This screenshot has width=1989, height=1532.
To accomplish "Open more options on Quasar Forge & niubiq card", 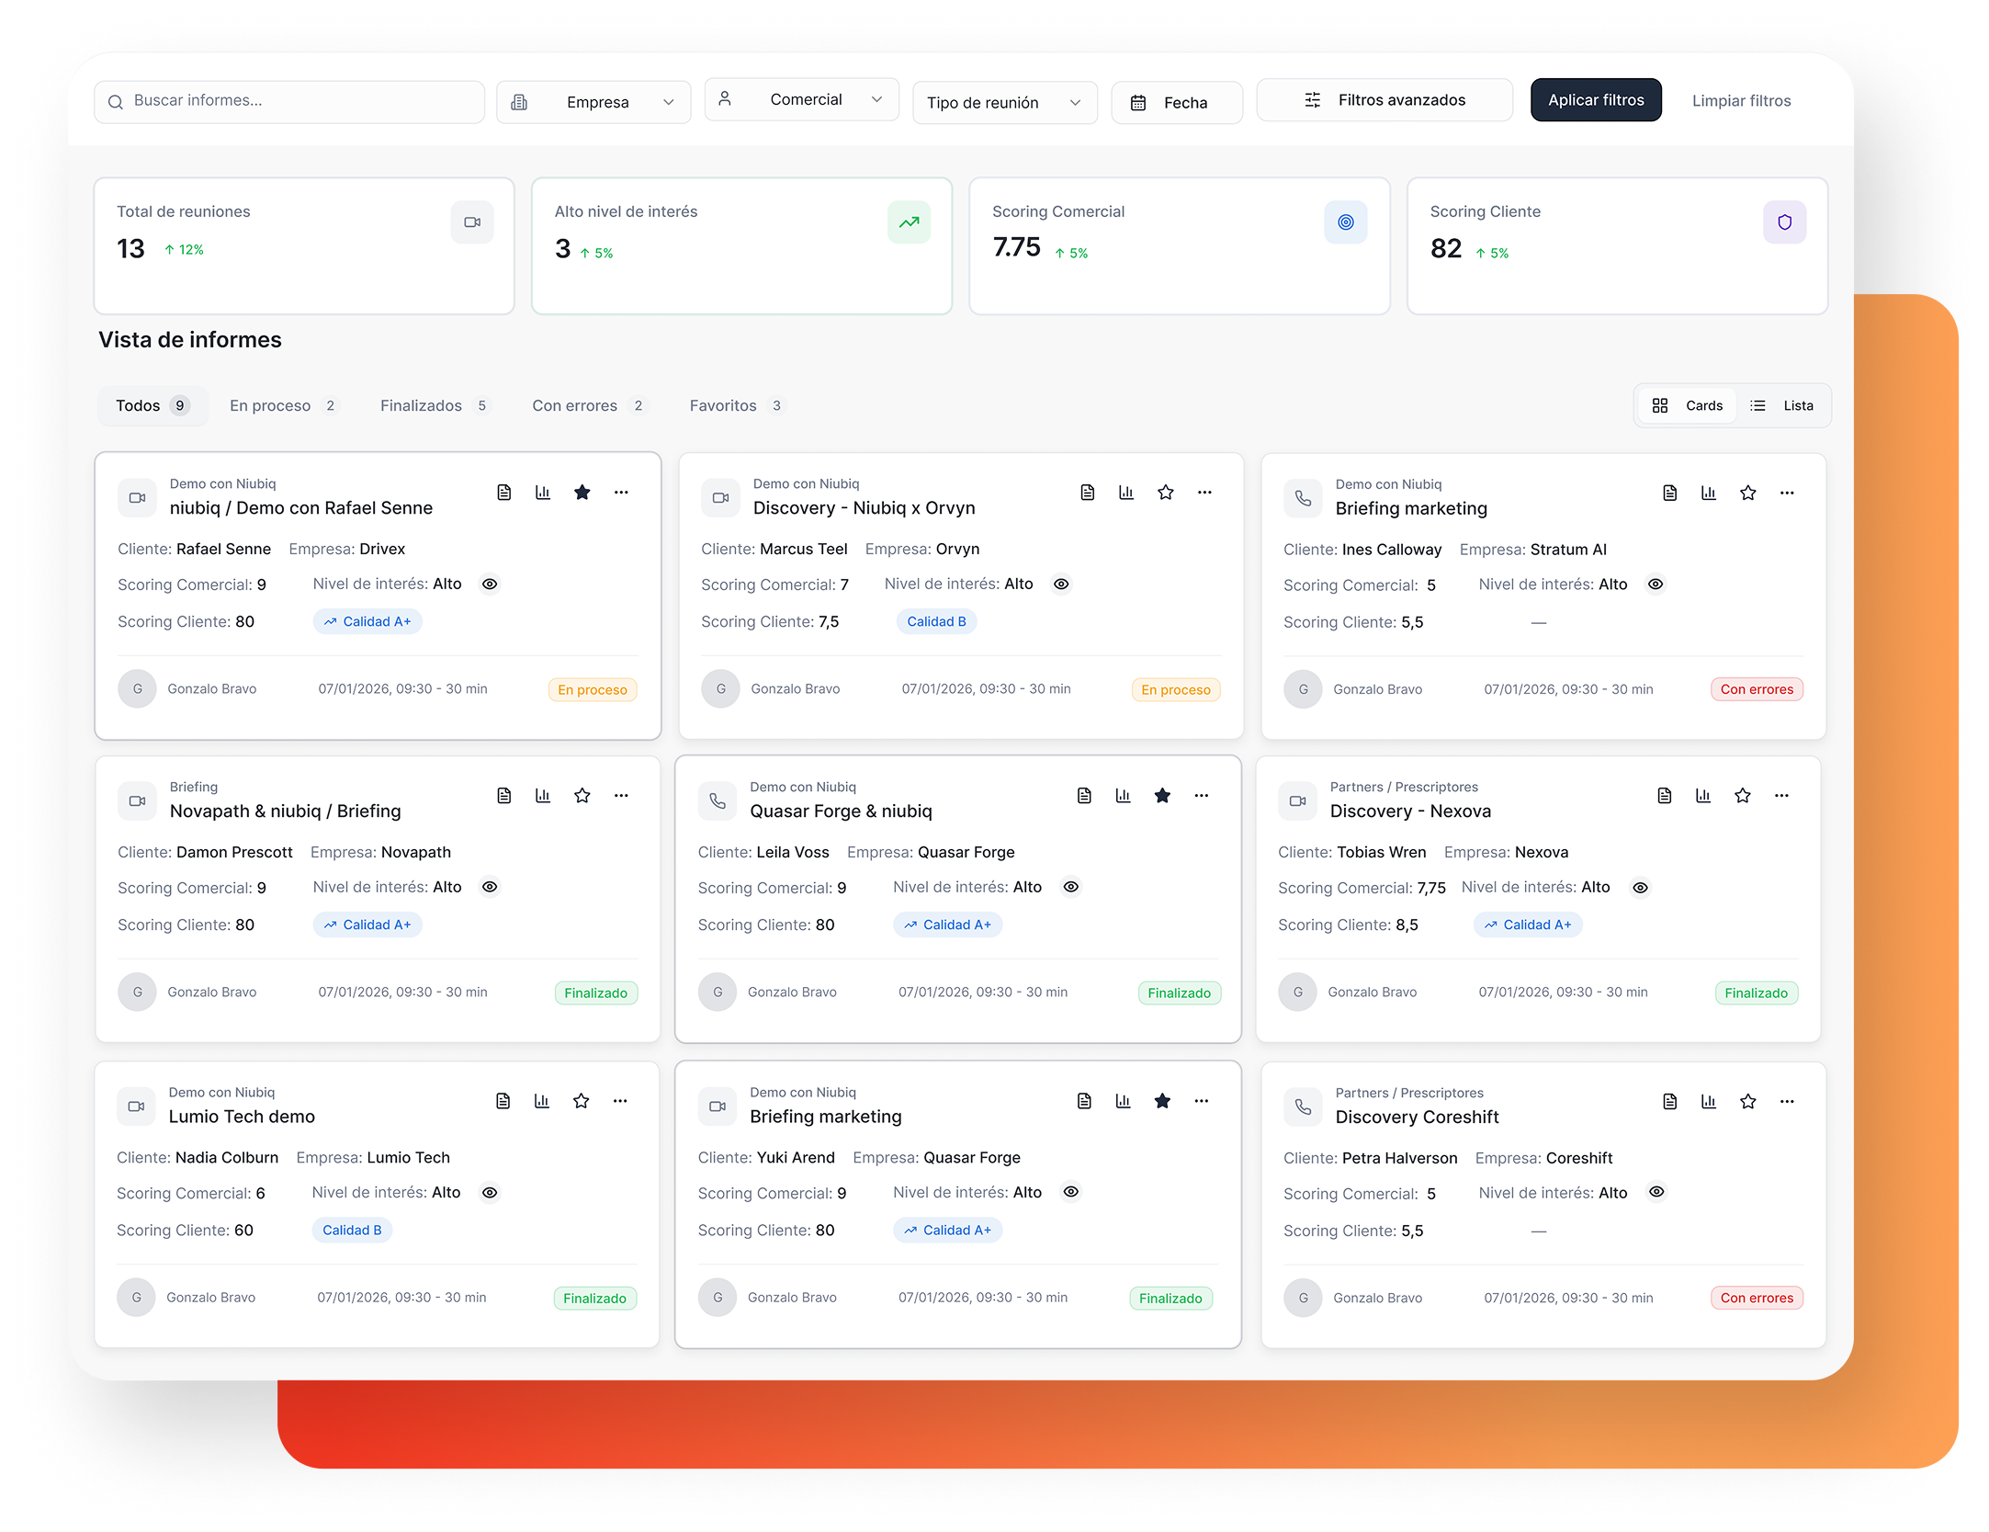I will click(1201, 796).
